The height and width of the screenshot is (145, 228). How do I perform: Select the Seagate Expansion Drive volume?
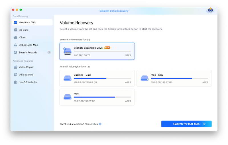(x=97, y=51)
